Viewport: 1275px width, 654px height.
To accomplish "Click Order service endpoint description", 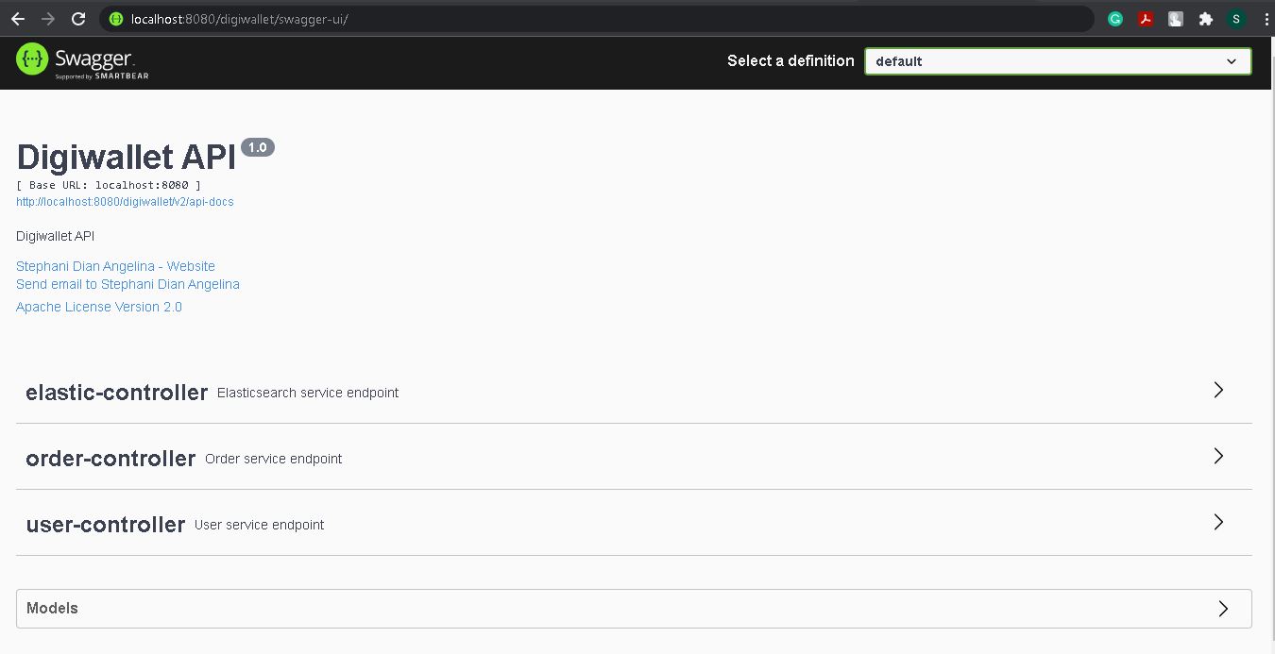I will [x=273, y=459].
